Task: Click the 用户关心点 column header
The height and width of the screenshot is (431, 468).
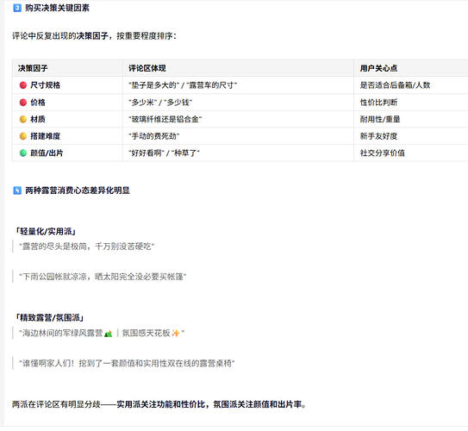Action: point(411,68)
